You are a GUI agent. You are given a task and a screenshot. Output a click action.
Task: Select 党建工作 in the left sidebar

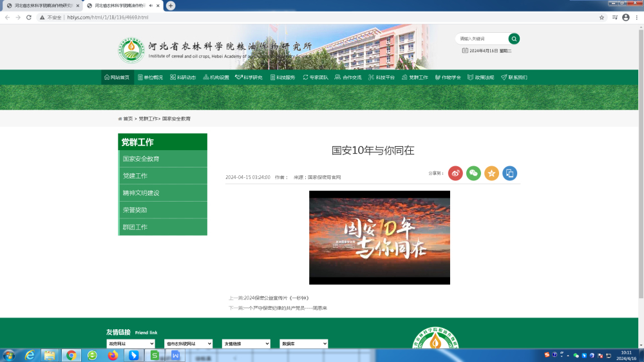(x=135, y=176)
